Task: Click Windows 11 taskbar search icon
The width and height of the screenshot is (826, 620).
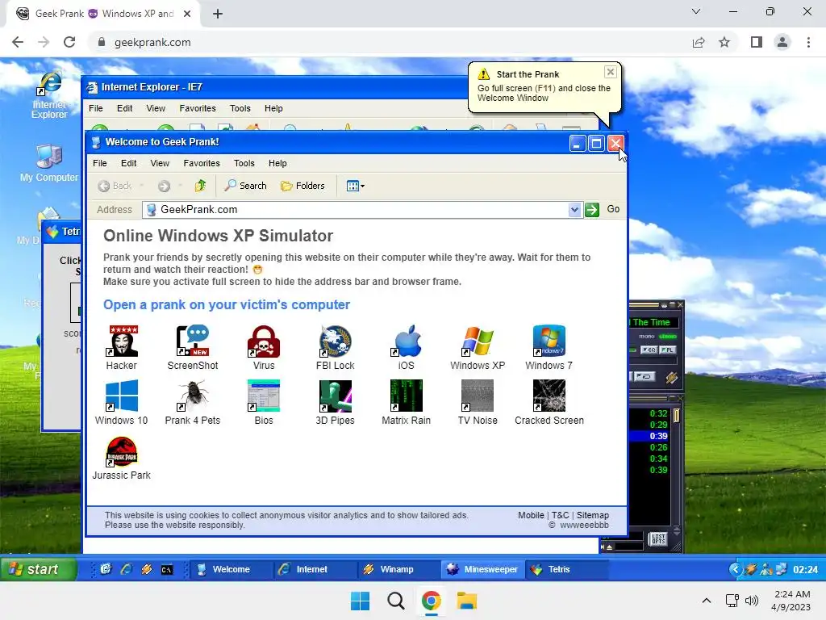Action: [x=395, y=601]
